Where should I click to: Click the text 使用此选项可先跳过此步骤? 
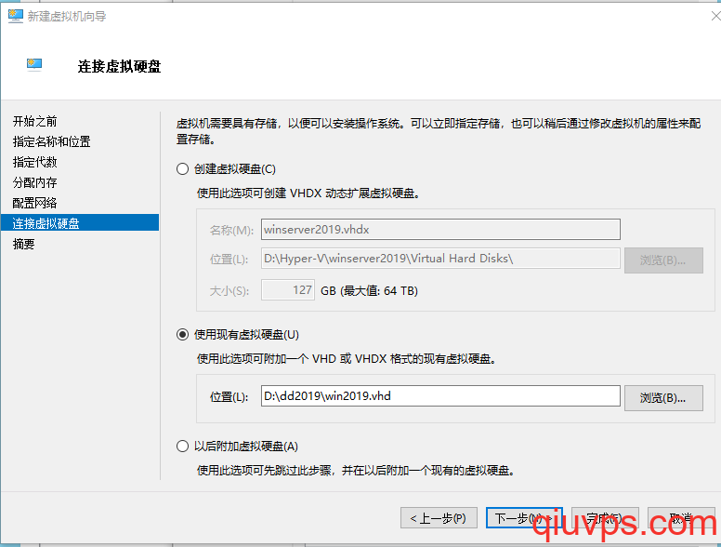point(356,471)
